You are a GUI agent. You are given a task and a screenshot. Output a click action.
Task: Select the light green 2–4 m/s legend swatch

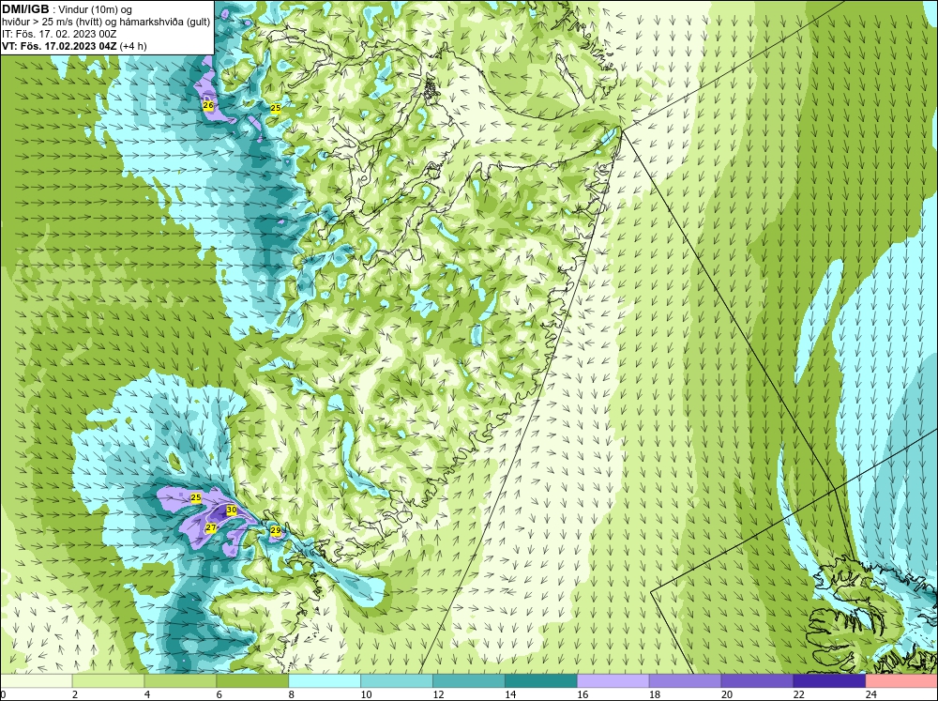point(108,680)
